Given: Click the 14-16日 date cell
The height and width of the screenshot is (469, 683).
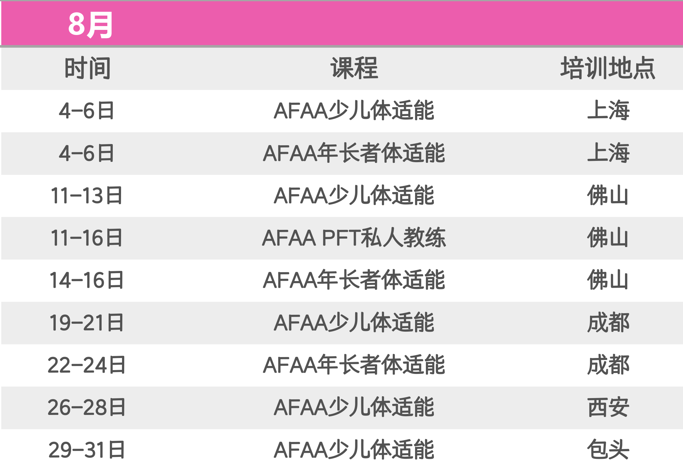Looking at the screenshot, I should pyautogui.click(x=87, y=280).
